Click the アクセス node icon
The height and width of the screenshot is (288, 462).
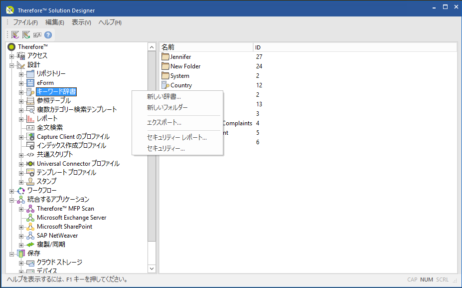21,55
